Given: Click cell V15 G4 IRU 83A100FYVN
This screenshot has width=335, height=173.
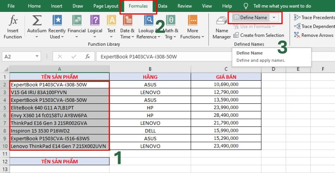Looking at the screenshot, I should coord(60,92).
